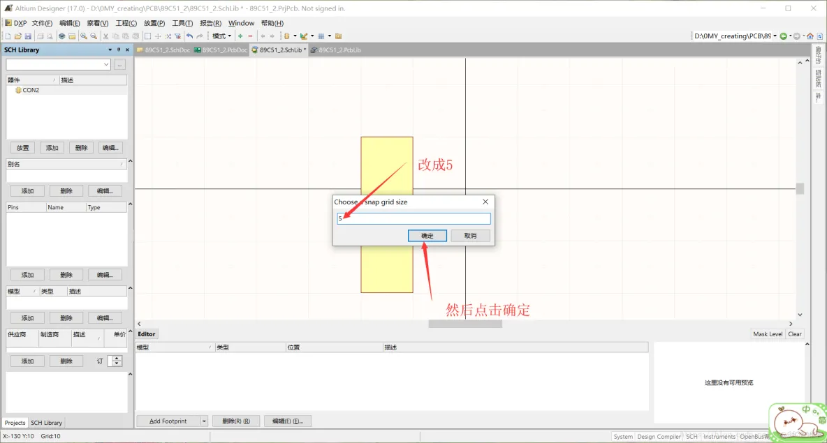Select the CON2 component in the list

pyautogui.click(x=31, y=90)
